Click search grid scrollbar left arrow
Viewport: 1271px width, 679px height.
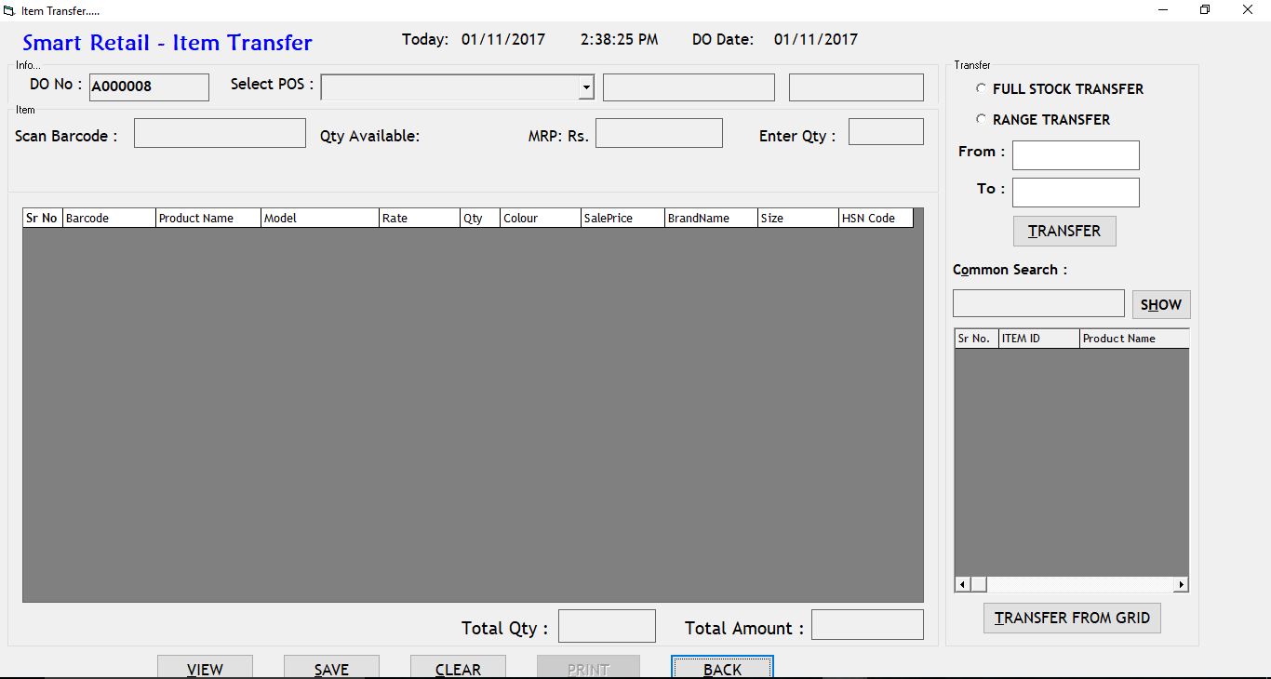click(x=963, y=584)
